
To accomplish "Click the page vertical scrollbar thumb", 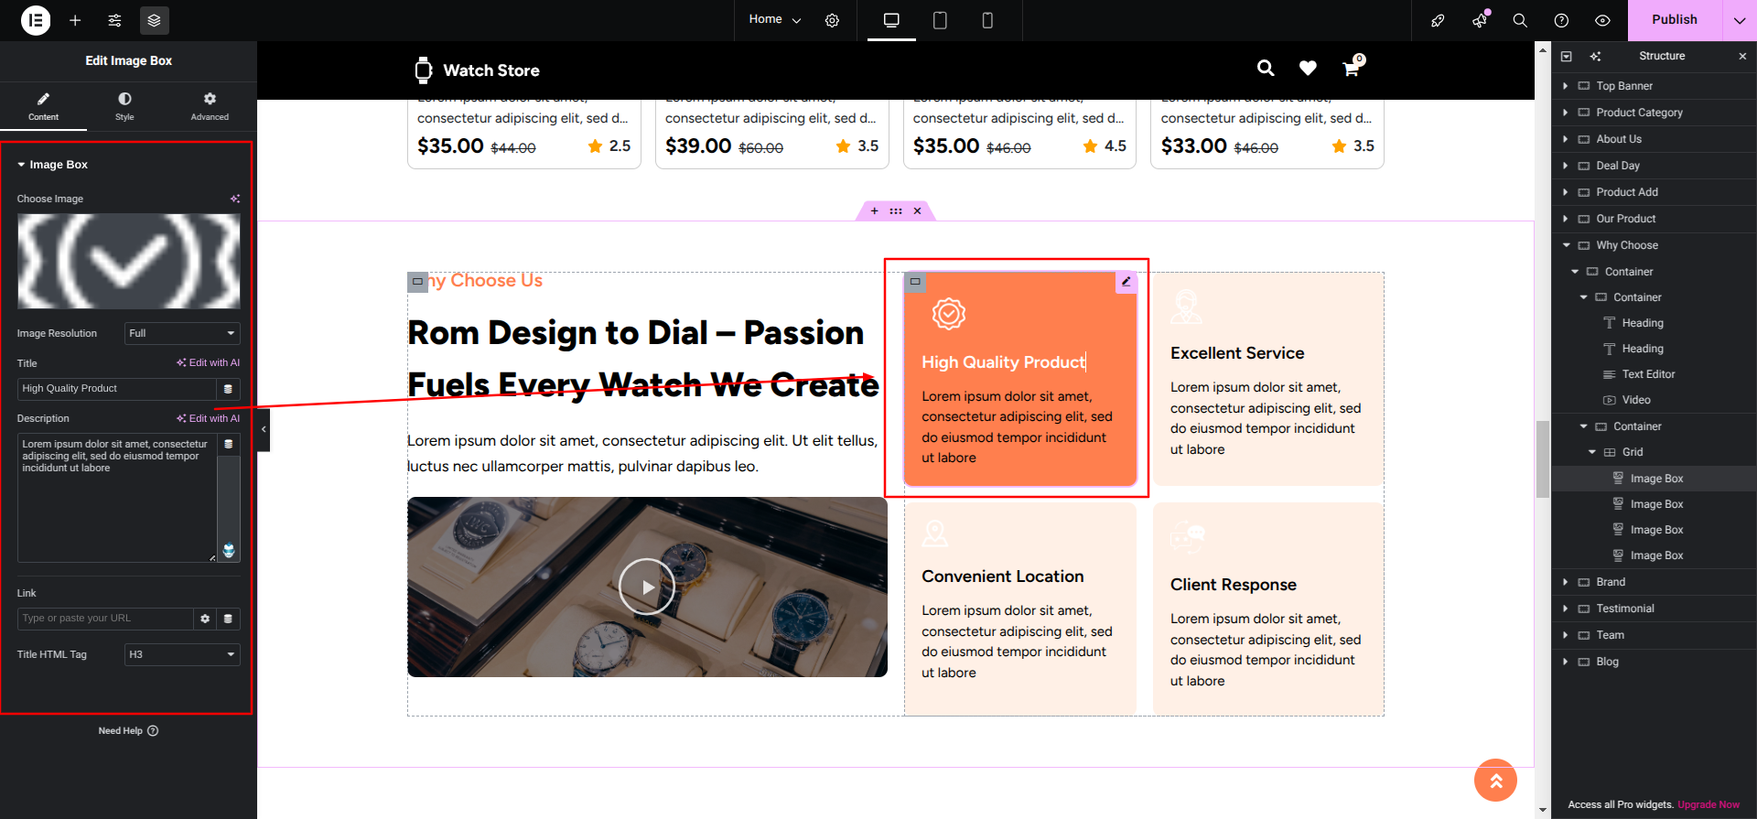I will 1543,458.
